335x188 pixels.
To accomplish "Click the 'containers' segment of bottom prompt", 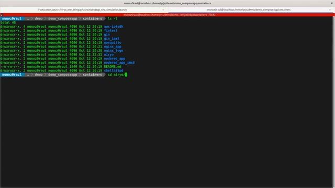I will [92, 75].
